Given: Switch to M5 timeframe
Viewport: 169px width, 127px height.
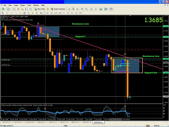Looking at the screenshot, I should (x=52, y=13).
